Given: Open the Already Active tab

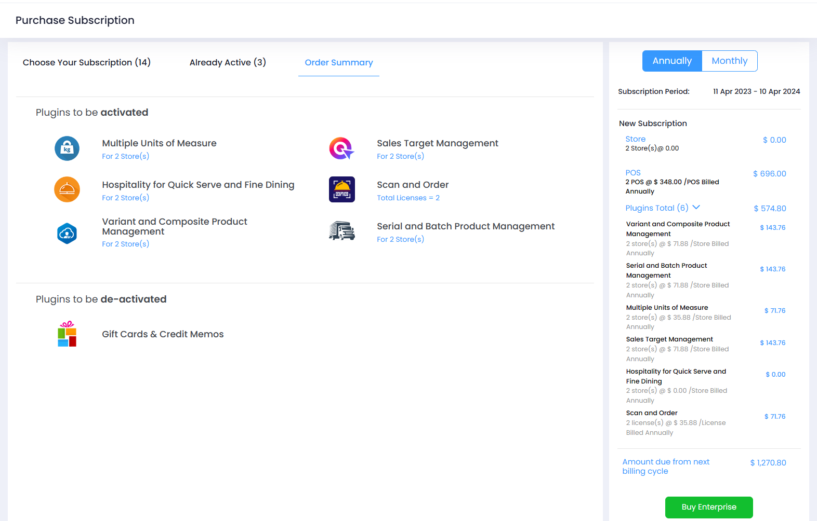Looking at the screenshot, I should tap(228, 62).
